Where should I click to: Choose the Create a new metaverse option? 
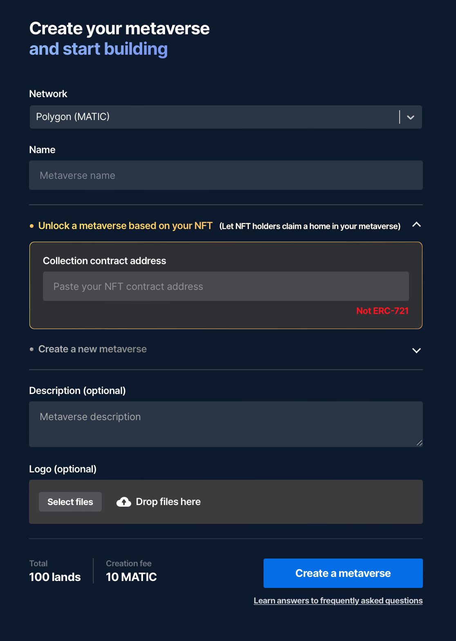(x=92, y=349)
